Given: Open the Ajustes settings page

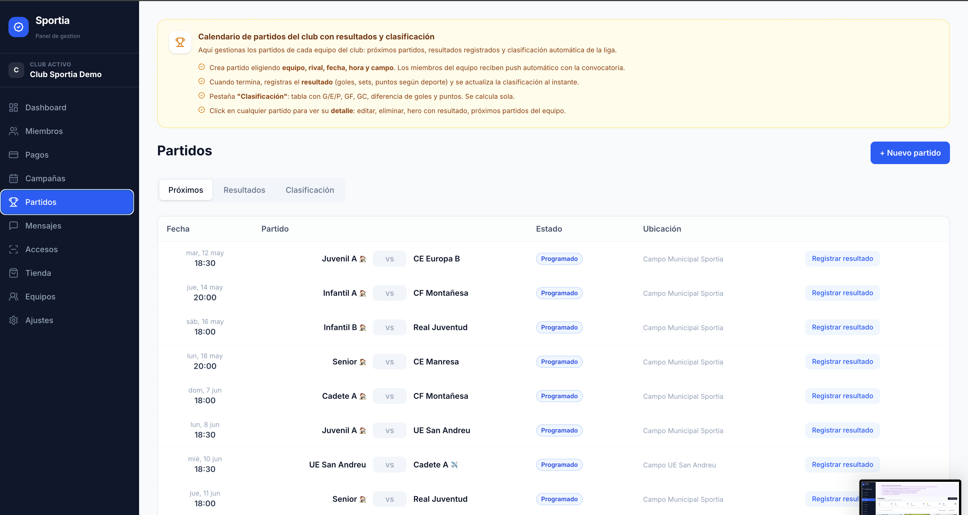Looking at the screenshot, I should (67, 321).
